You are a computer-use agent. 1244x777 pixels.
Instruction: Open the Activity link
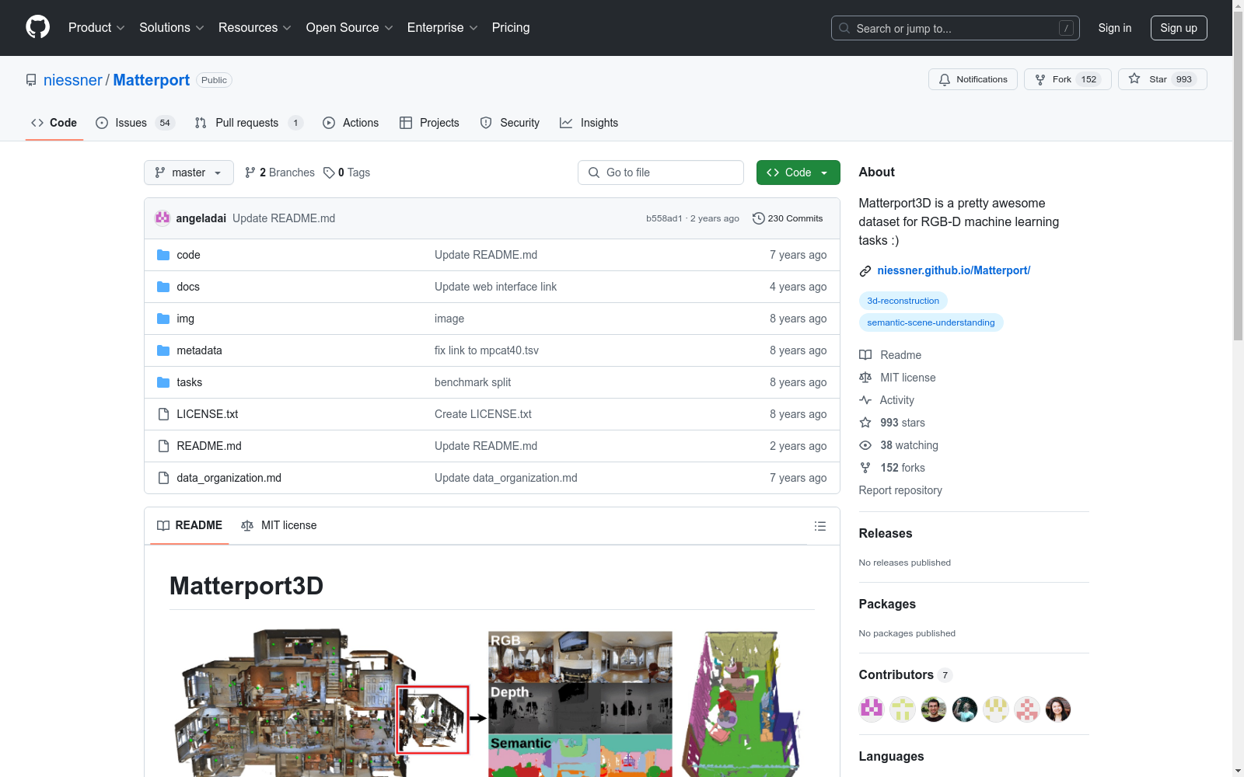pyautogui.click(x=886, y=400)
